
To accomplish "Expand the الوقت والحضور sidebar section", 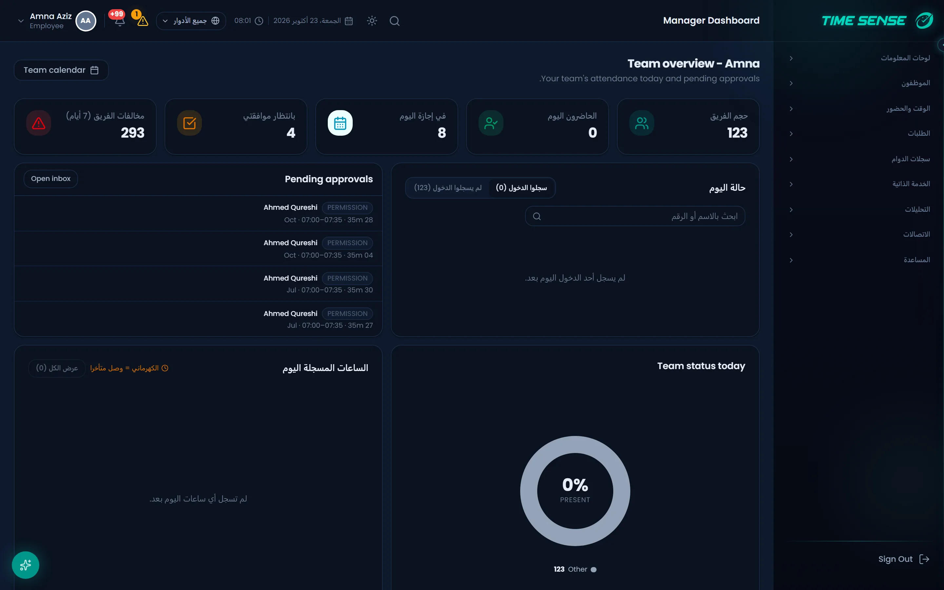I will 860,108.
